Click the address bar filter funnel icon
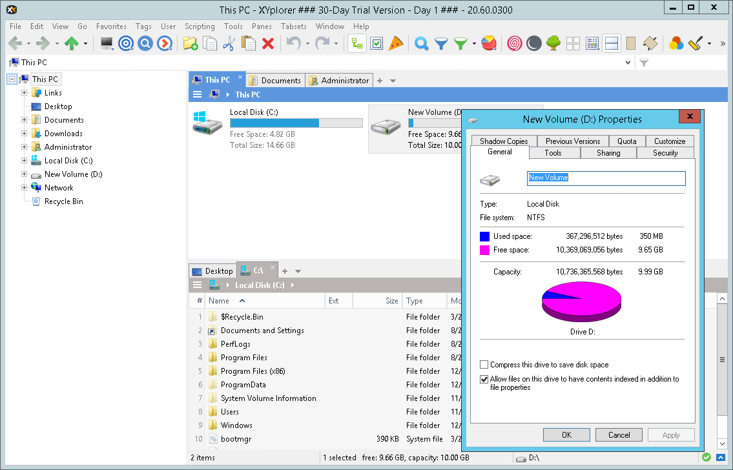The image size is (733, 470). [x=644, y=62]
